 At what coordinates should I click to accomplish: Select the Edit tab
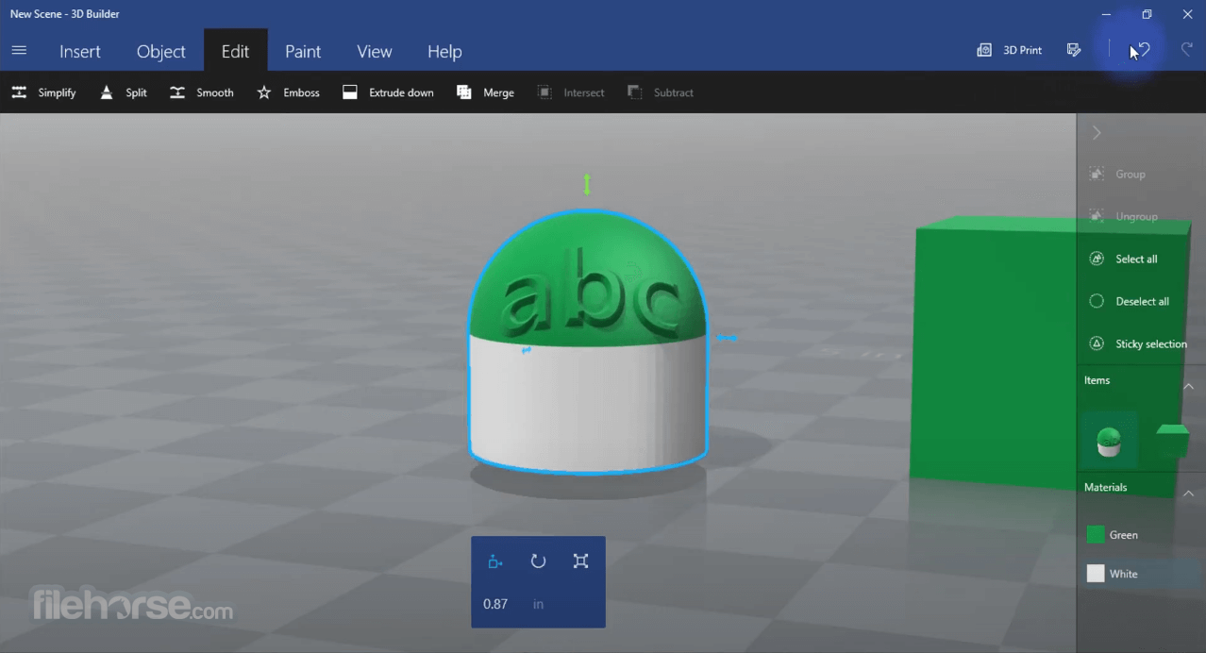[x=235, y=52]
